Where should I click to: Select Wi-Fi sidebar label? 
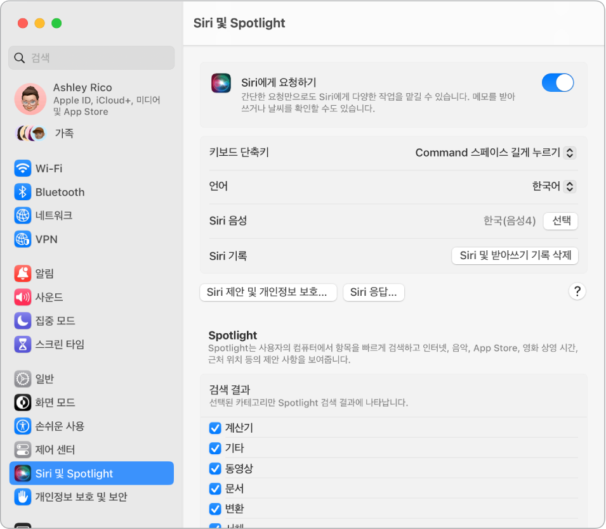click(x=49, y=169)
